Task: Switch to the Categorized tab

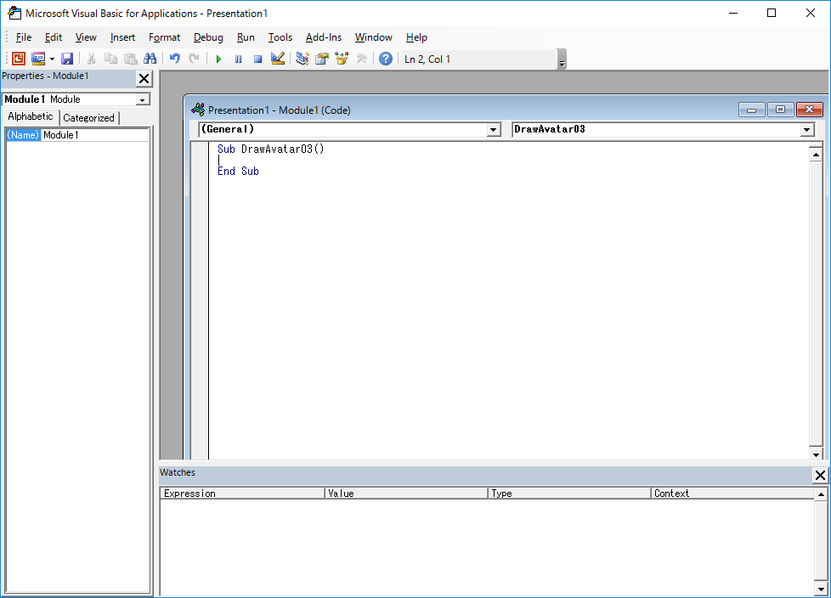Action: (x=88, y=117)
